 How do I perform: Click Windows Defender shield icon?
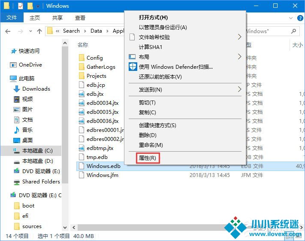click(133, 67)
